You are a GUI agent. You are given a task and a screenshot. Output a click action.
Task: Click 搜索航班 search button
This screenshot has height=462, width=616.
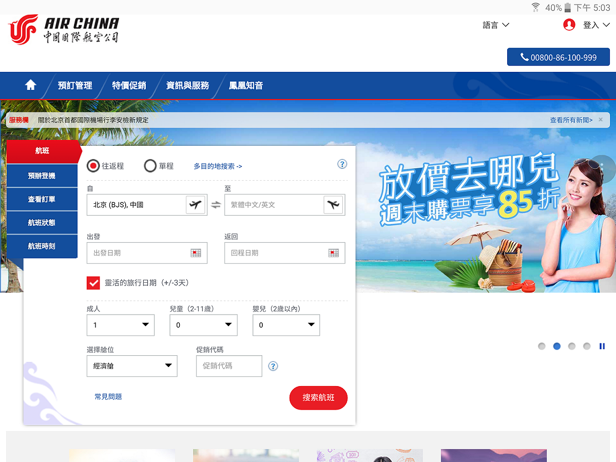(x=318, y=398)
